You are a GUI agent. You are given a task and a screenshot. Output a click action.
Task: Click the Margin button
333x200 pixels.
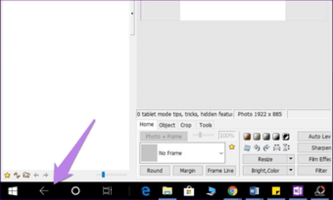188,171
